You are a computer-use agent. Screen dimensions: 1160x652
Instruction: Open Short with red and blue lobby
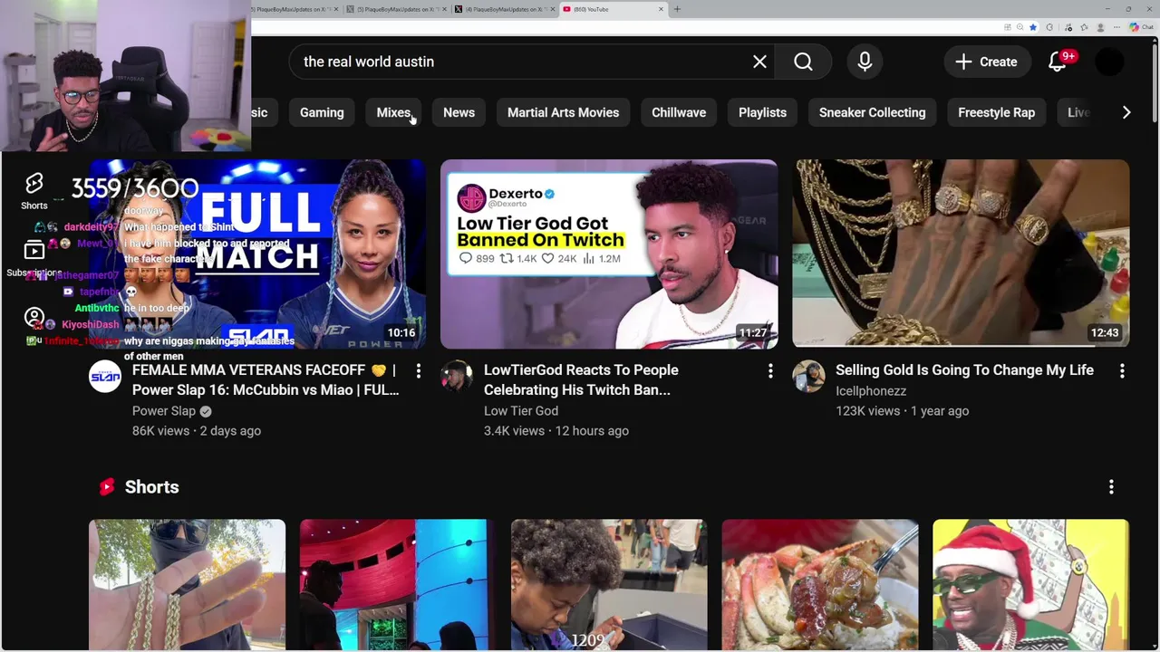tap(398, 584)
